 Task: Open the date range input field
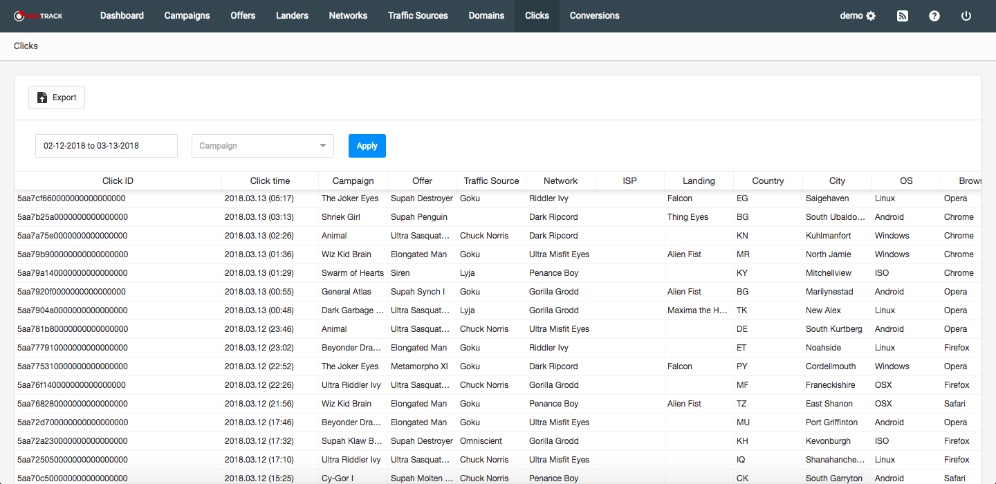coord(107,146)
